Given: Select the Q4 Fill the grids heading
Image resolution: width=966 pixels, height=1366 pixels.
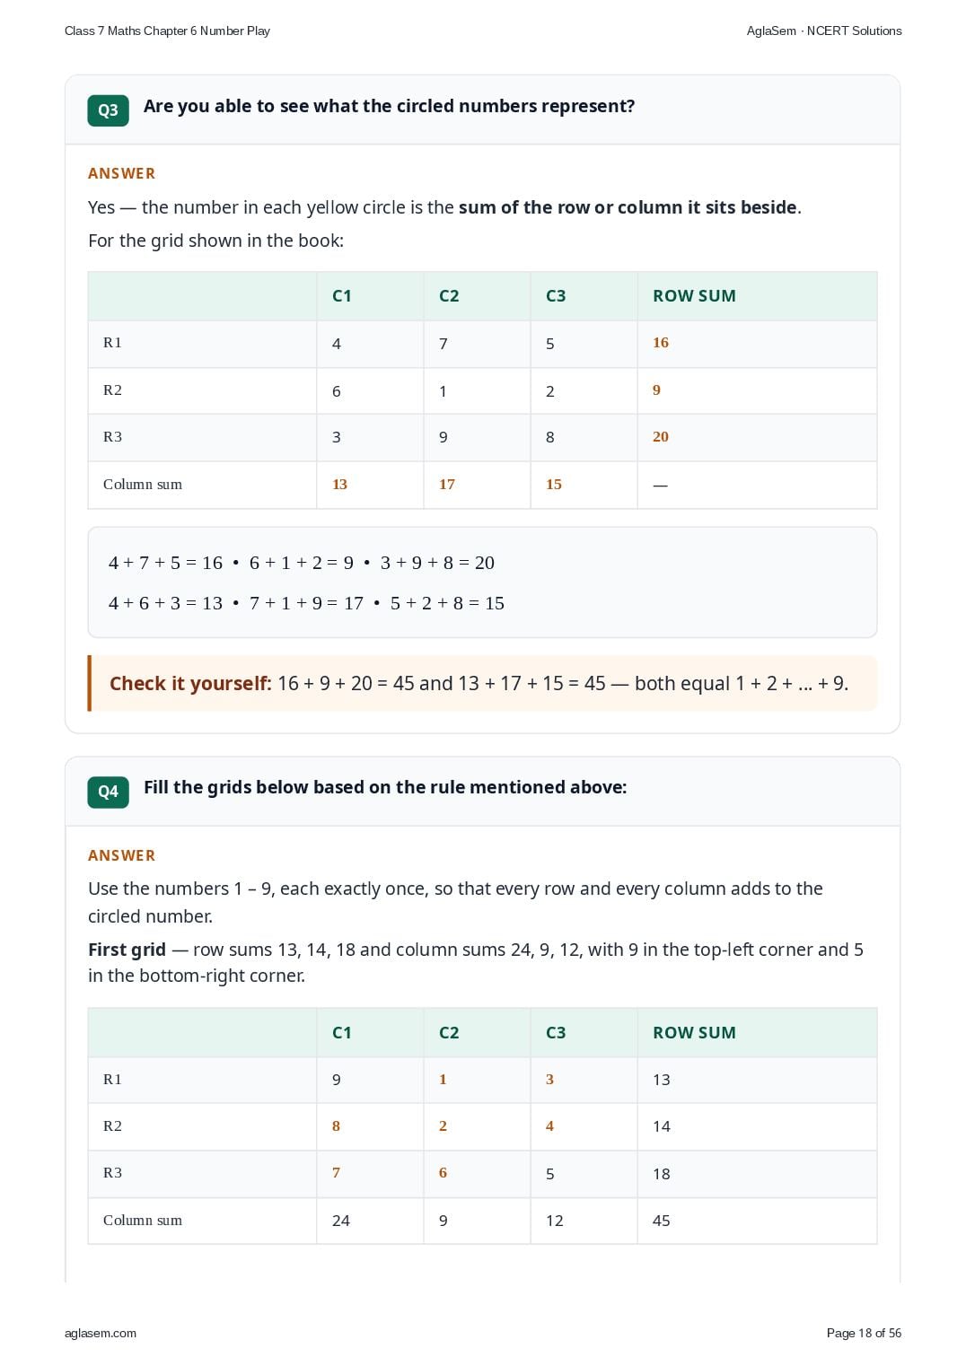Looking at the screenshot, I should pos(385,787).
